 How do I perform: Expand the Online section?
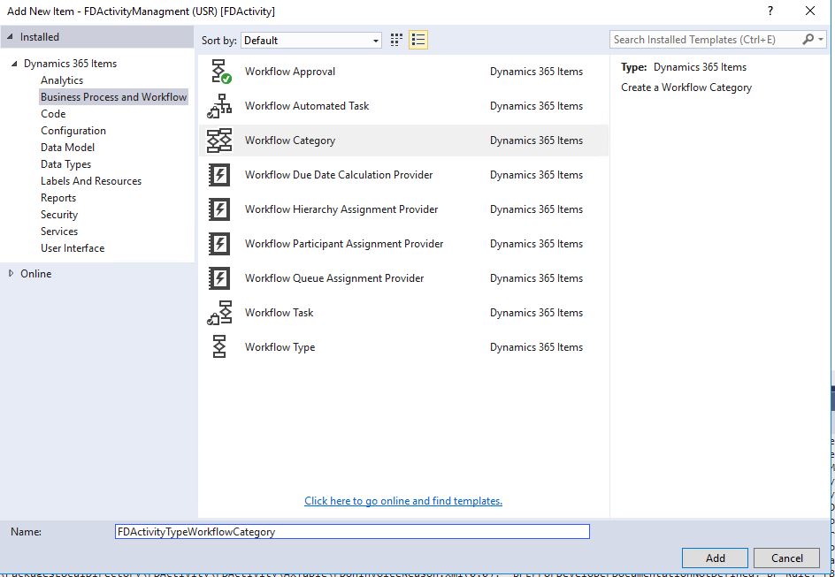11,273
